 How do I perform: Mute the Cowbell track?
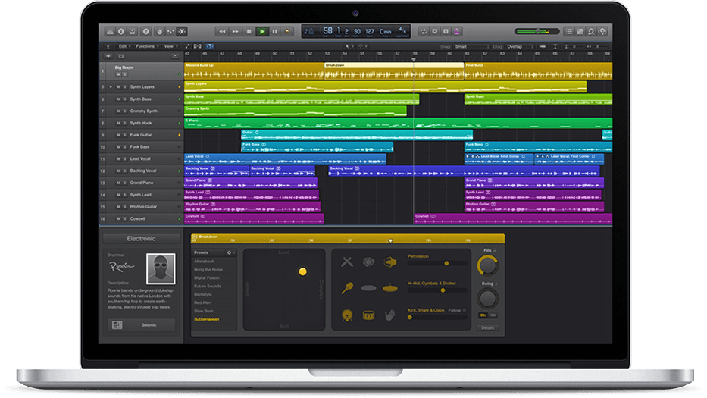119,218
